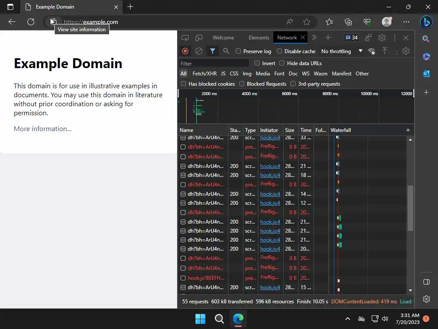
Task: Click the DevTools activity bar toggle icon
Action: click(368, 38)
